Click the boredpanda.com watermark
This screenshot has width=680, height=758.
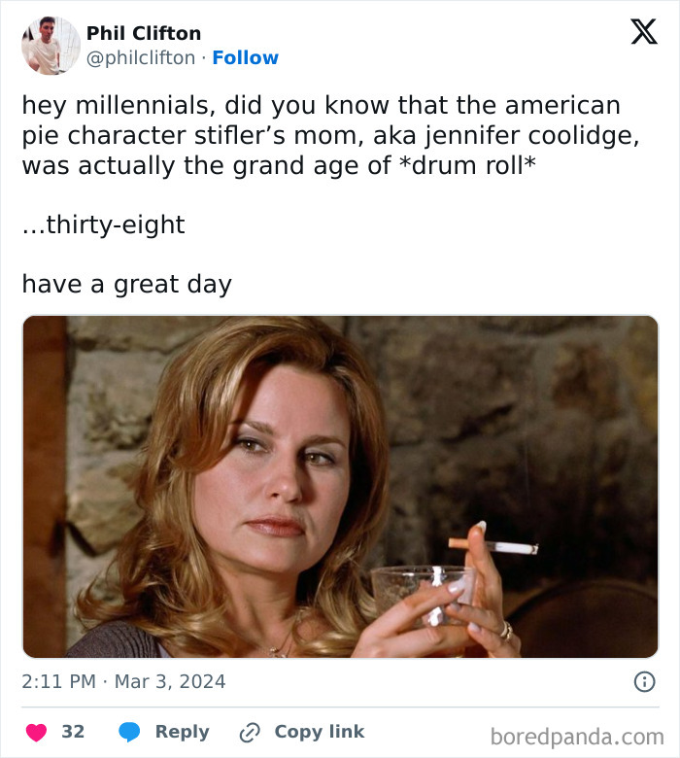pos(576,736)
